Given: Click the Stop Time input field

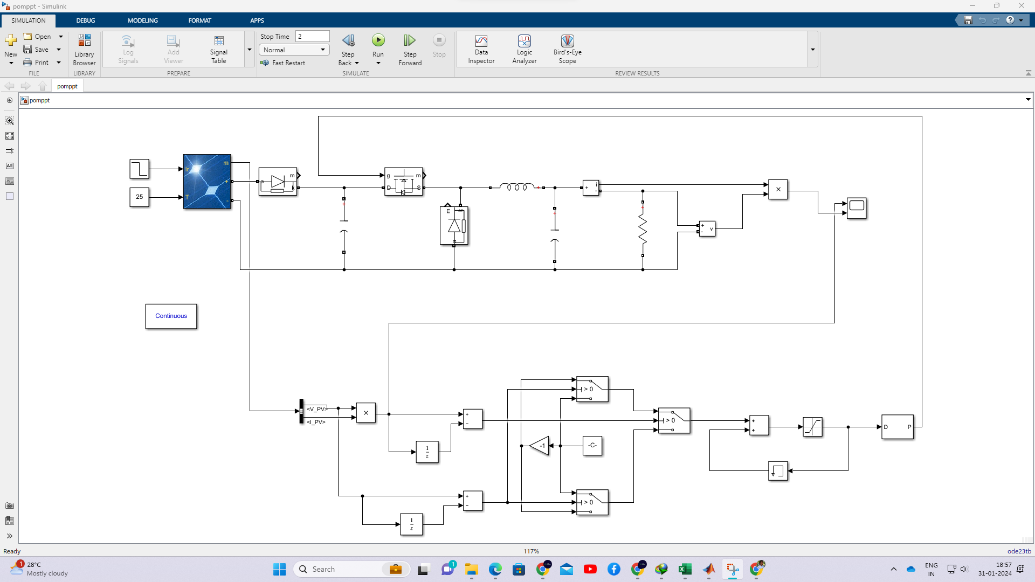Looking at the screenshot, I should click(x=312, y=36).
